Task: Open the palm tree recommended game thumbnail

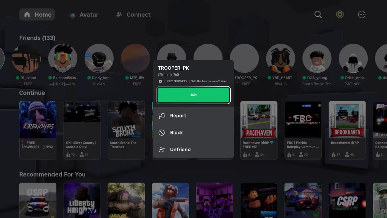Action: click(126, 200)
